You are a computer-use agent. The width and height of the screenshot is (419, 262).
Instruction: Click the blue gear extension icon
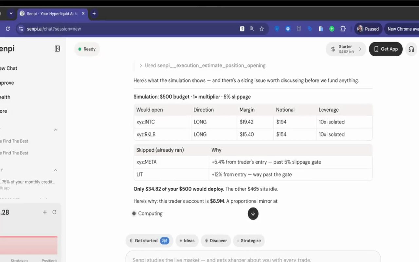(288, 29)
